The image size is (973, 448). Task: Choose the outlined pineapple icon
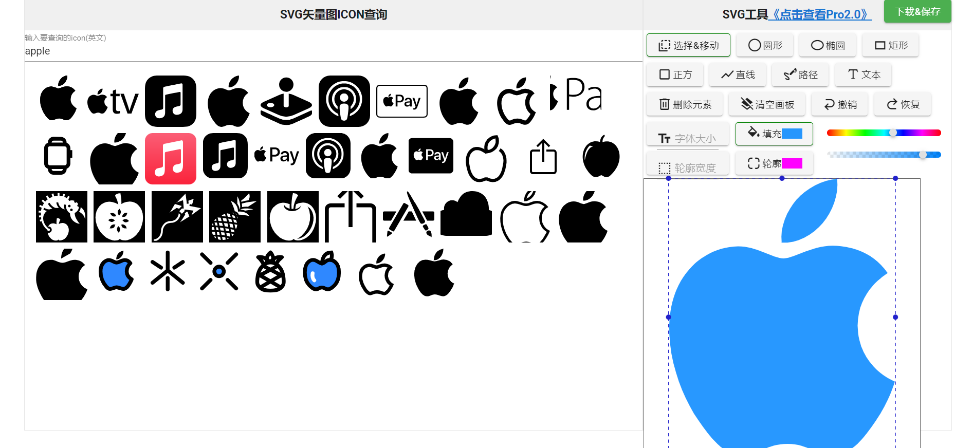pyautogui.click(x=270, y=271)
